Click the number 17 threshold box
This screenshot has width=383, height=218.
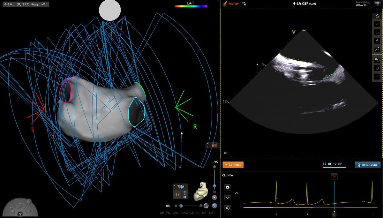(178, 194)
